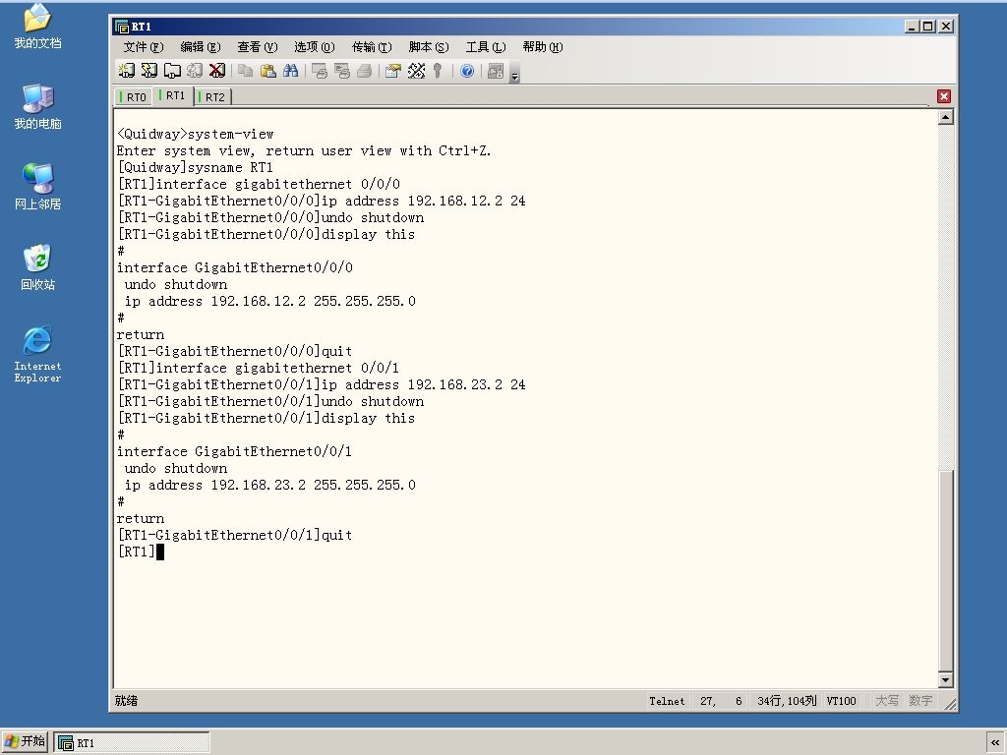
Task: Open the 选项(O) menu
Action: click(314, 47)
